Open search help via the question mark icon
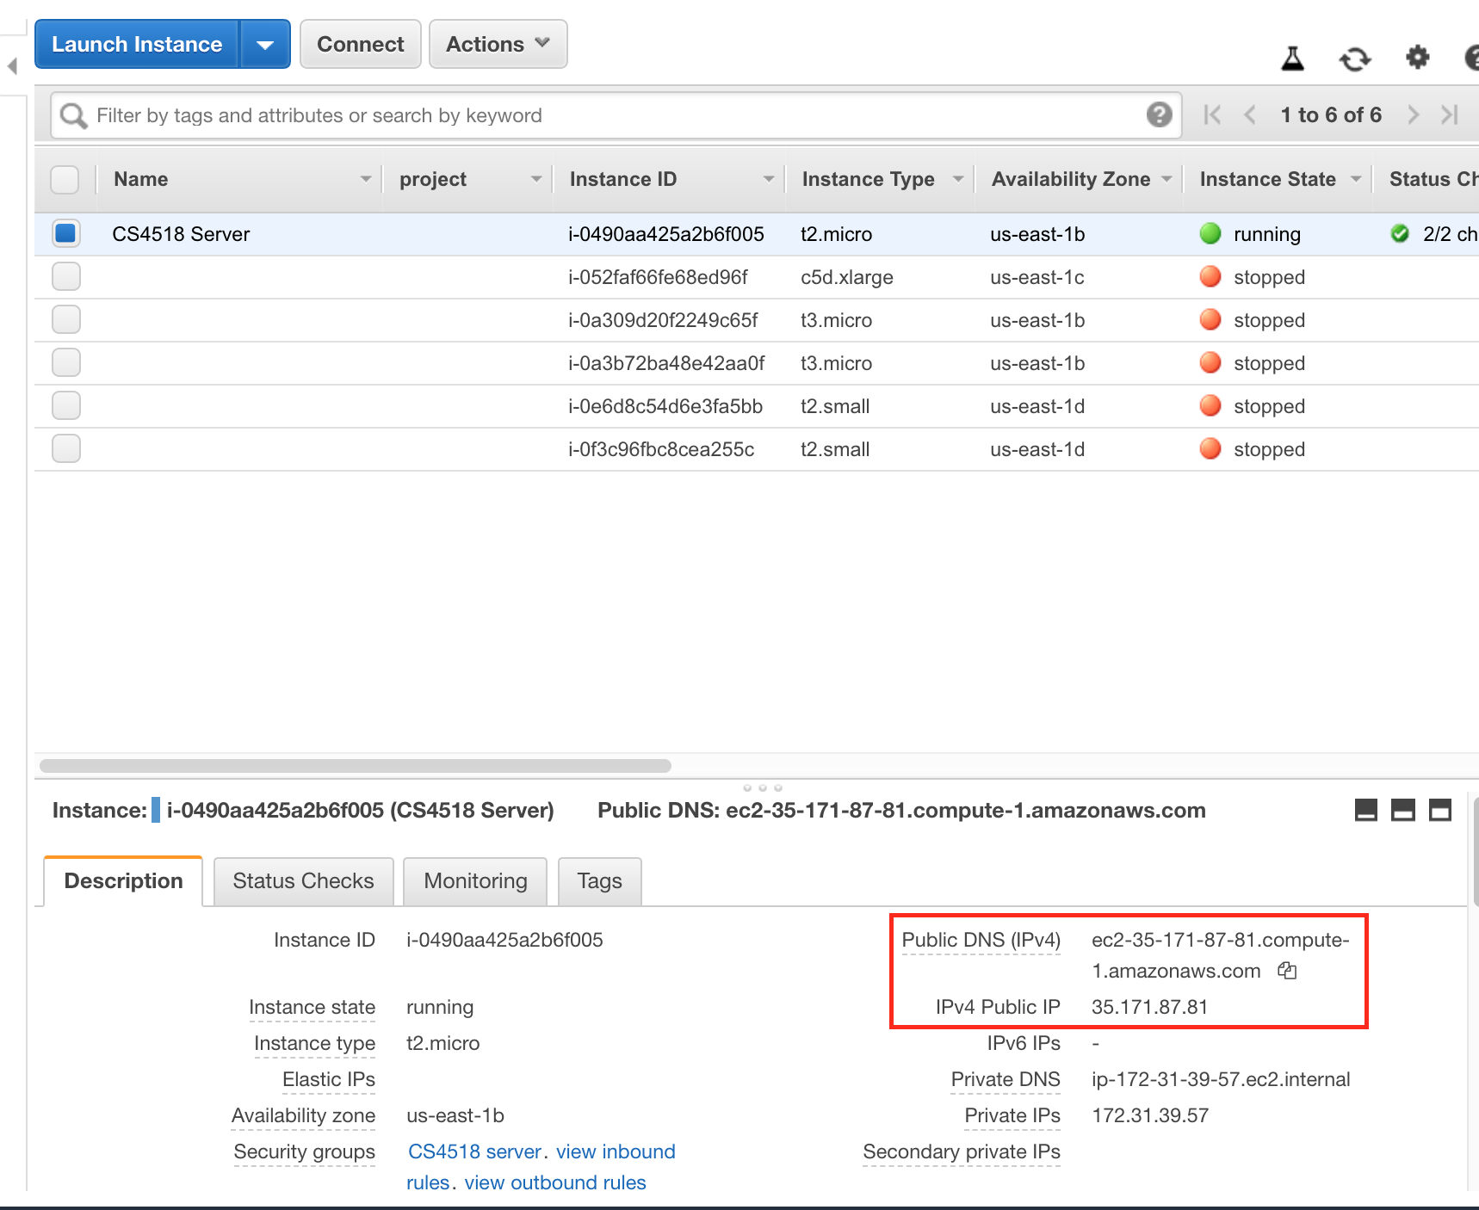This screenshot has height=1210, width=1479. coord(1159,114)
